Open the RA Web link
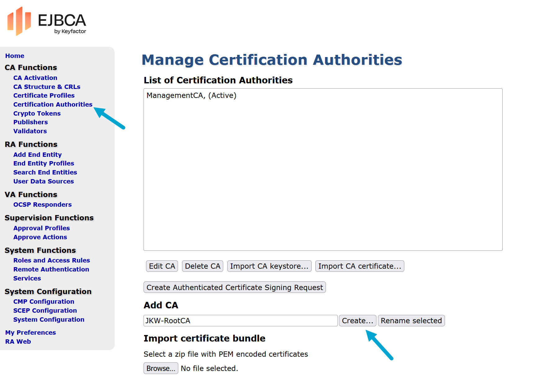 click(x=18, y=342)
